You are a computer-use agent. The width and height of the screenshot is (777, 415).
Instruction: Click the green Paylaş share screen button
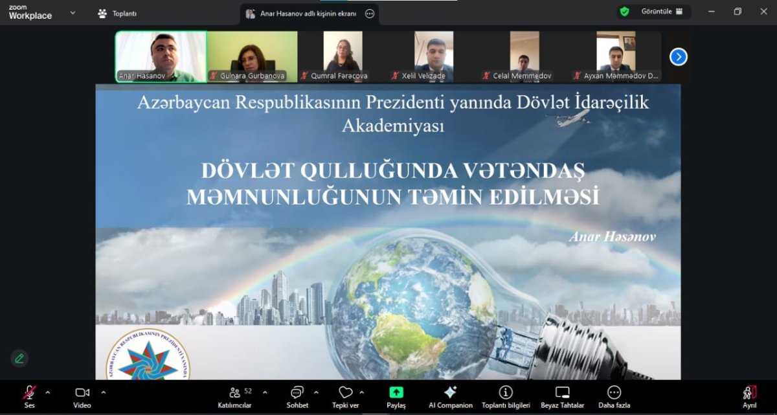(x=396, y=393)
